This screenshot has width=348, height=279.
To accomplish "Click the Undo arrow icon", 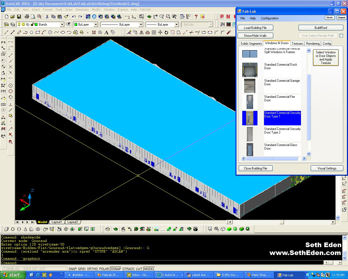I will point(74,17).
